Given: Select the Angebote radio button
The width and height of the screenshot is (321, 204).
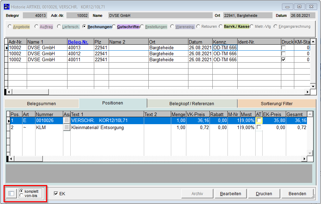Looking at the screenshot, I should click(x=9, y=26).
